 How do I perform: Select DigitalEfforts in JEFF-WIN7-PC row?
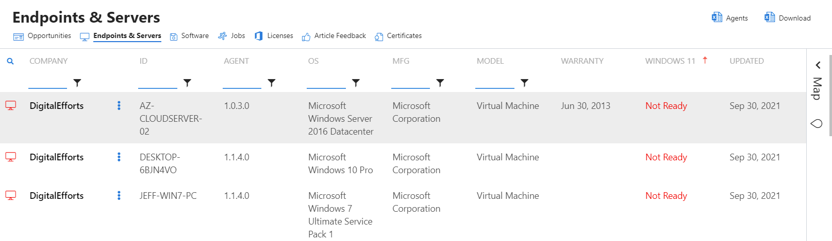pos(57,196)
